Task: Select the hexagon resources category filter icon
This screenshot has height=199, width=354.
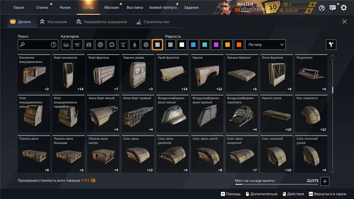Action: (x=146, y=45)
